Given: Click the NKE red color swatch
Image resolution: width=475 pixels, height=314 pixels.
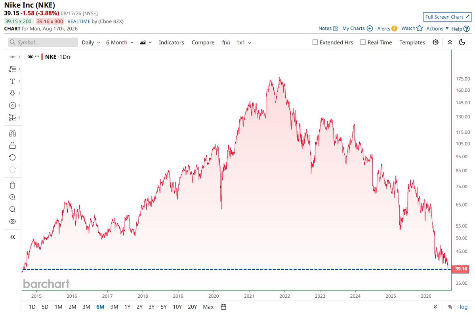Looking at the screenshot, I should 42,57.
